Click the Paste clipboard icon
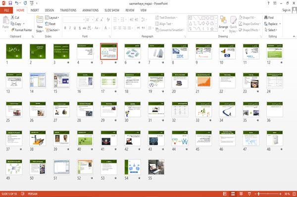Image resolution: width=297 pixels, height=197 pixels. pyautogui.click(x=5, y=20)
